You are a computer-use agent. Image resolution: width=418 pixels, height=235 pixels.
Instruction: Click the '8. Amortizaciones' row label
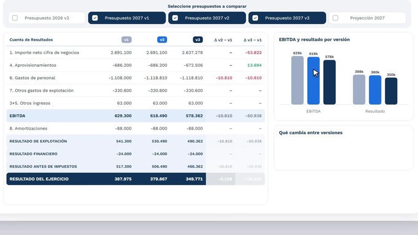pyautogui.click(x=28, y=129)
